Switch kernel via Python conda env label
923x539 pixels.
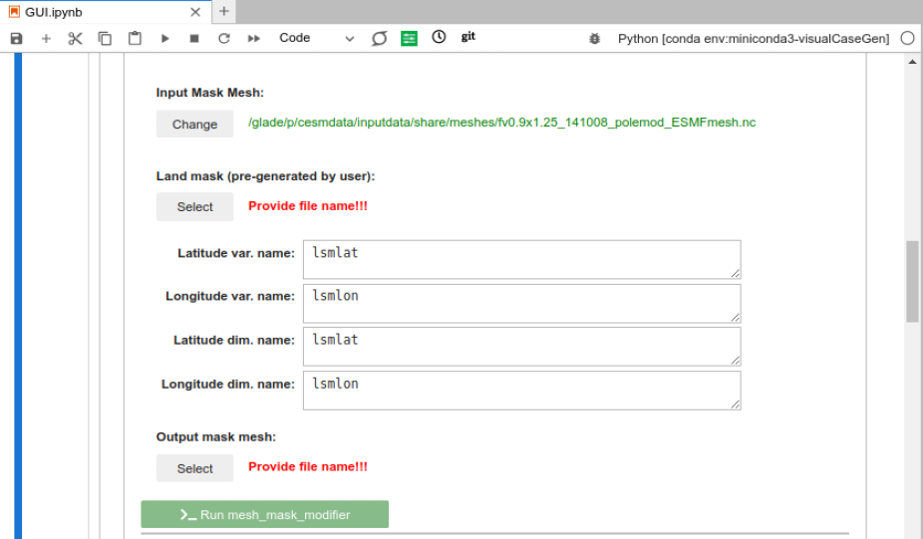click(754, 38)
